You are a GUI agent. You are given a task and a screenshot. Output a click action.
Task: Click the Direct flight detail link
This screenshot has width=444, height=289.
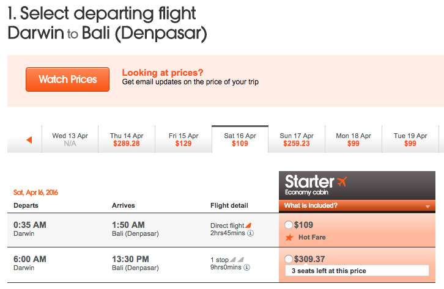coord(227,225)
